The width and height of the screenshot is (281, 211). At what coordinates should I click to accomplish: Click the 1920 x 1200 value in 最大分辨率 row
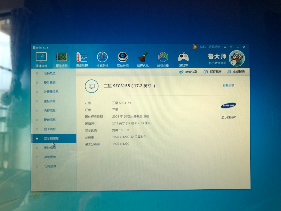click(121, 144)
